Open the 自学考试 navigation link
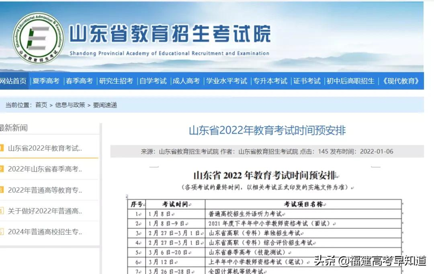Image resolution: width=434 pixels, height=274 pixels. click(x=153, y=81)
